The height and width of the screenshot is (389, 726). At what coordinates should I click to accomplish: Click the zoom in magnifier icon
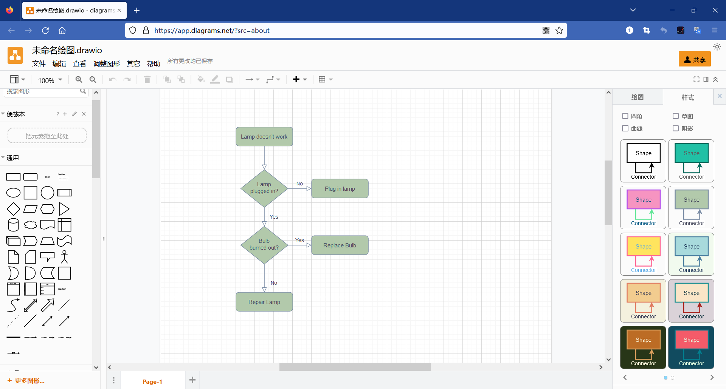[79, 79]
